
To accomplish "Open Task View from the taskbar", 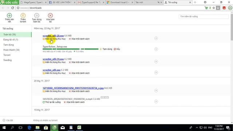I will pyautogui.click(x=20, y=128).
